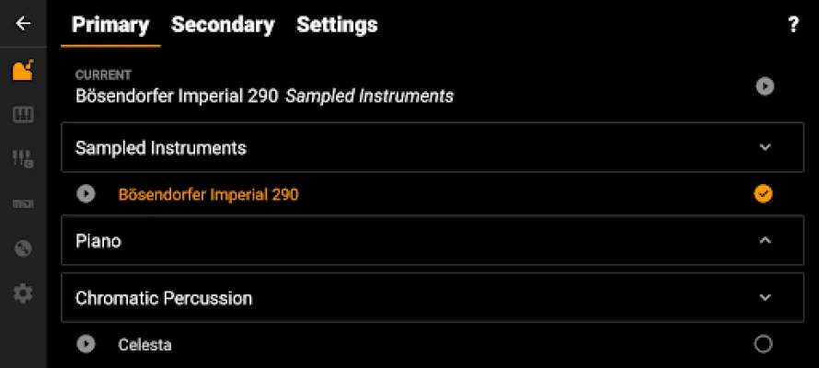Screen dimensions: 819x368
Task: Collapse the Chromatic Percussion chevron
Action: (x=765, y=297)
